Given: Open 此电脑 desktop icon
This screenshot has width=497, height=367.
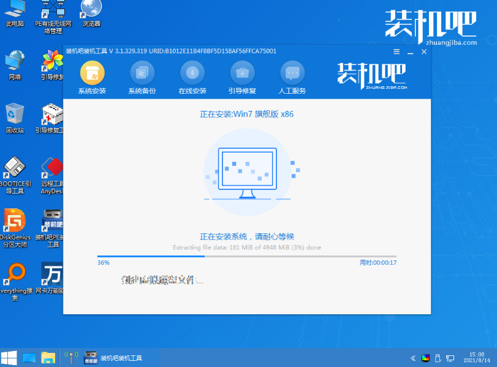Looking at the screenshot, I should (15, 11).
